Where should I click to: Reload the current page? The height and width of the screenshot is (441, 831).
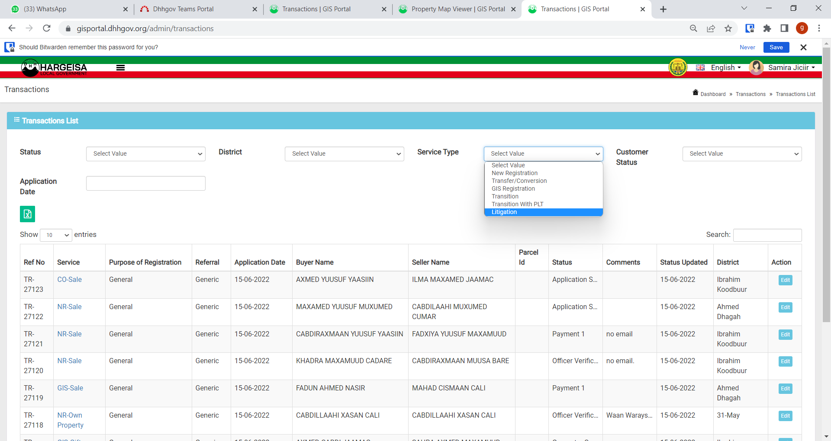47,28
